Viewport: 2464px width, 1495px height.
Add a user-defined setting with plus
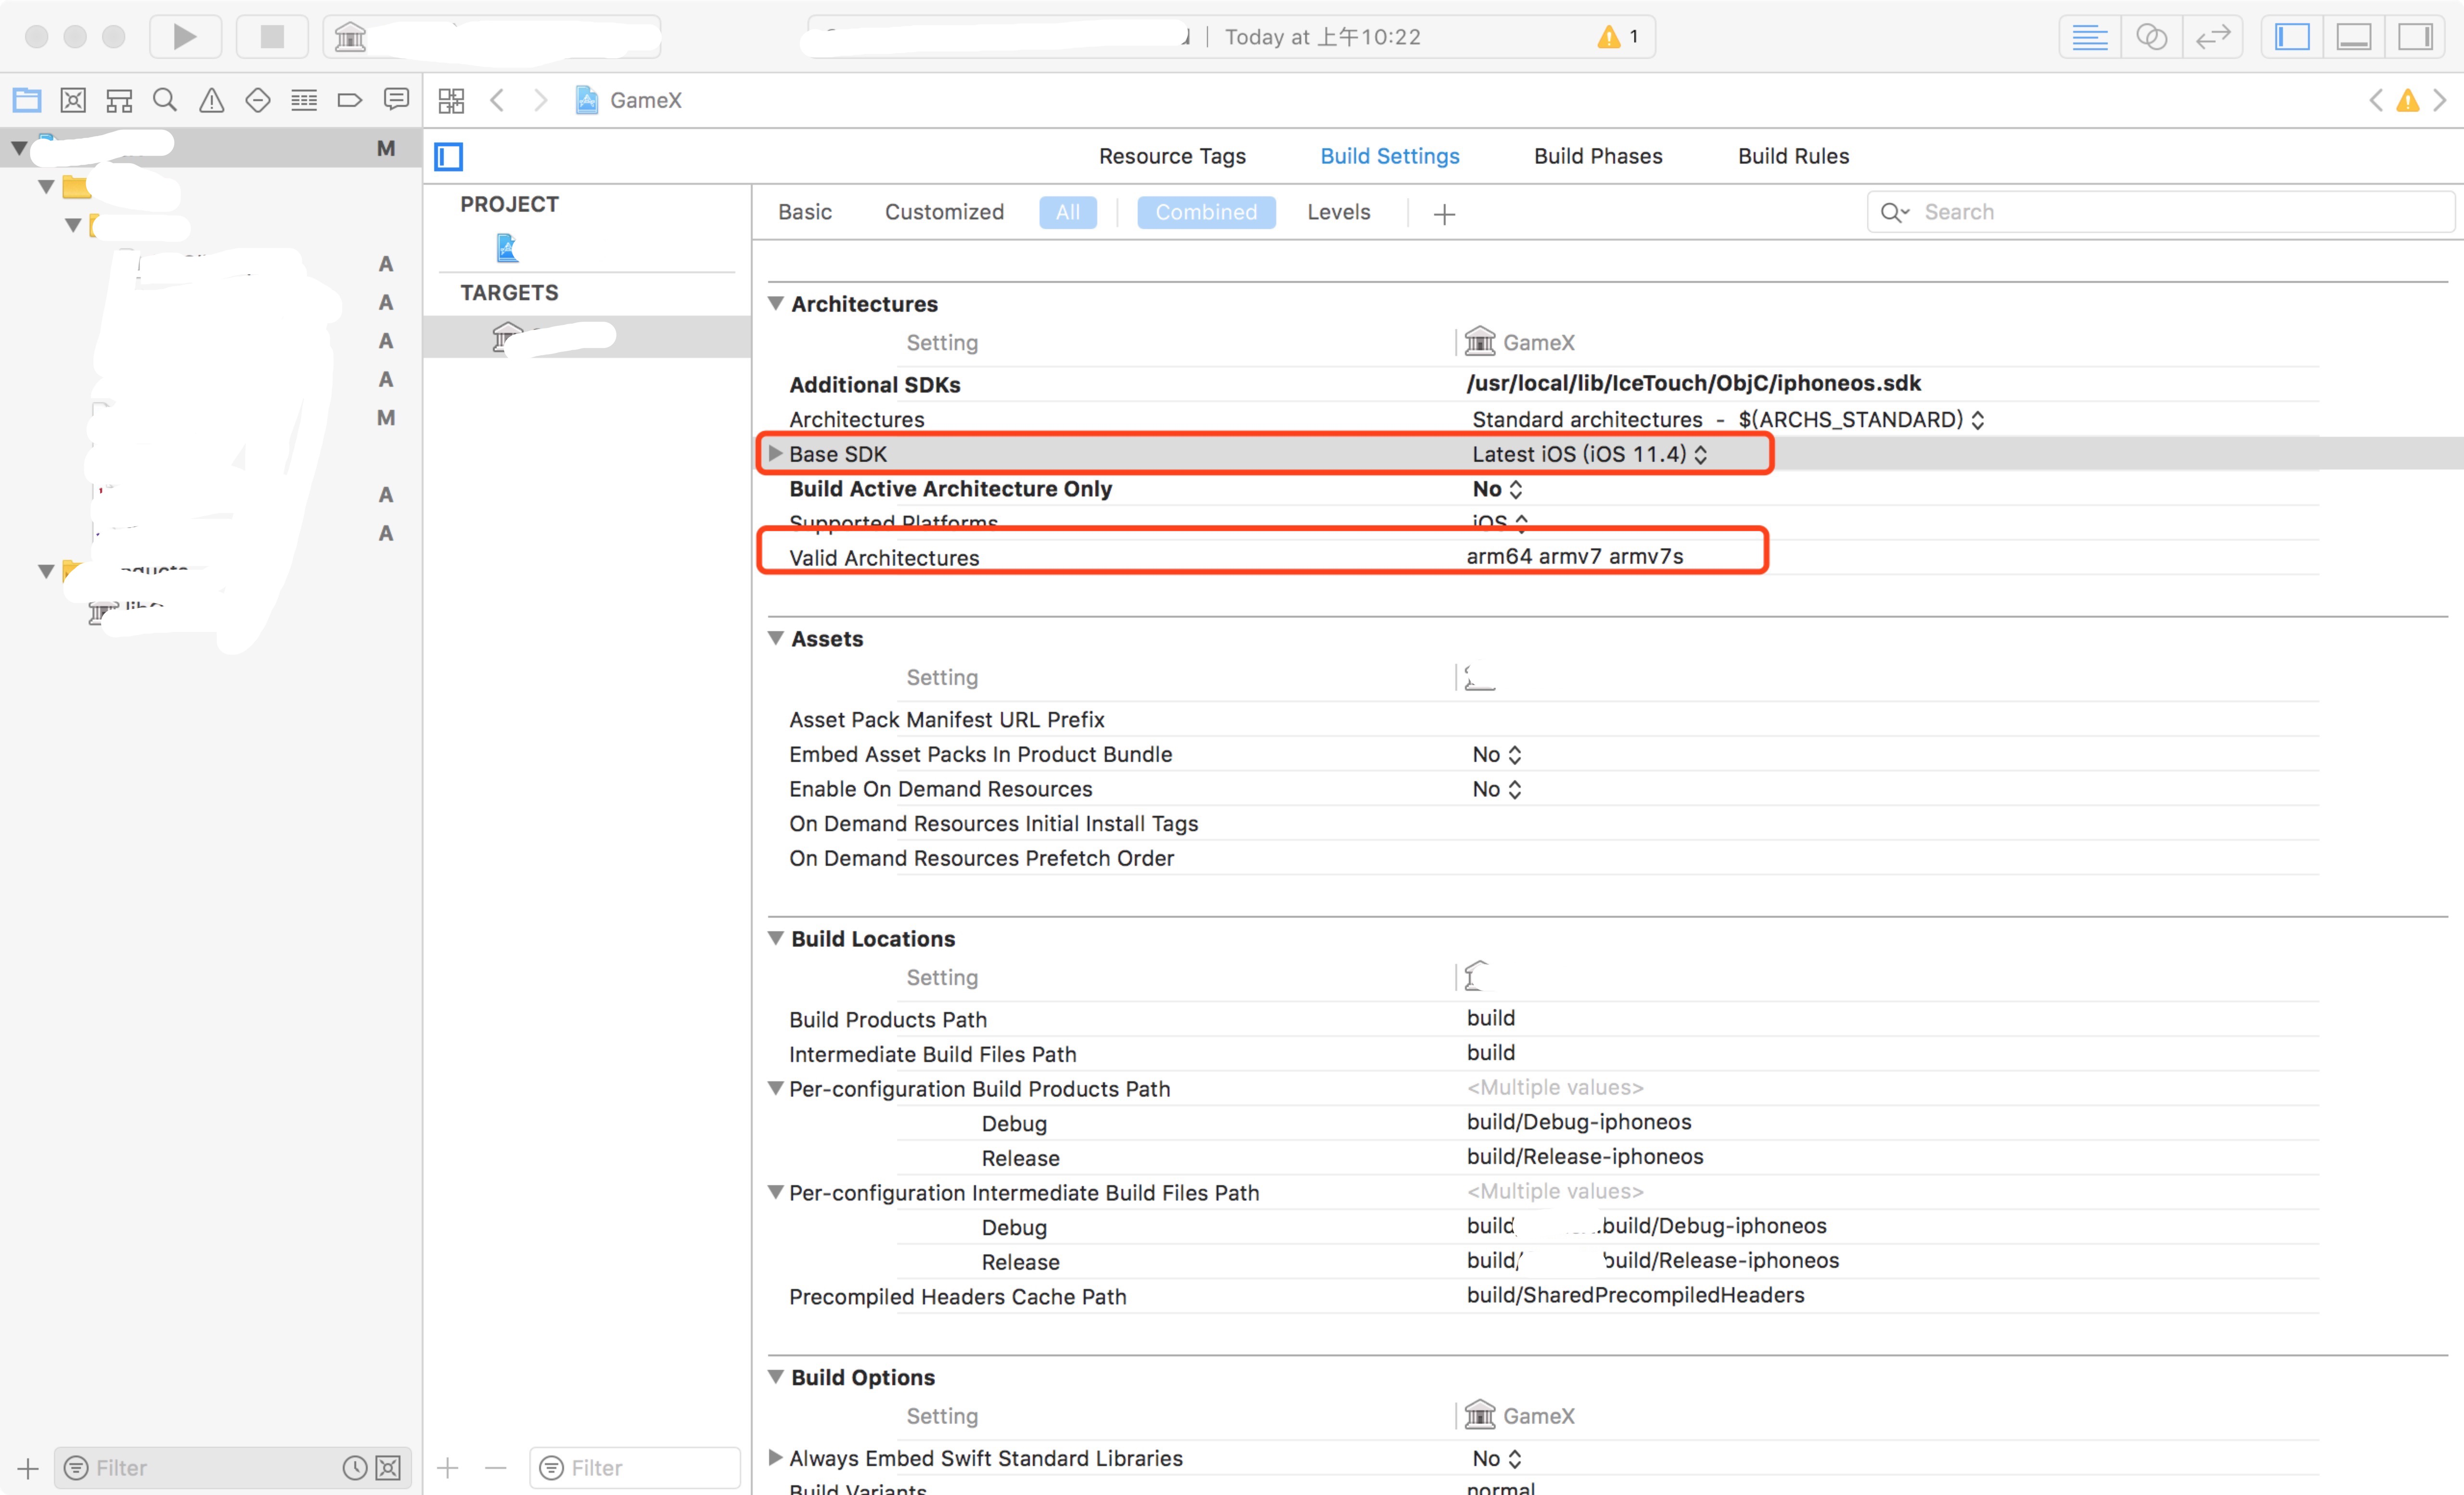point(1444,214)
